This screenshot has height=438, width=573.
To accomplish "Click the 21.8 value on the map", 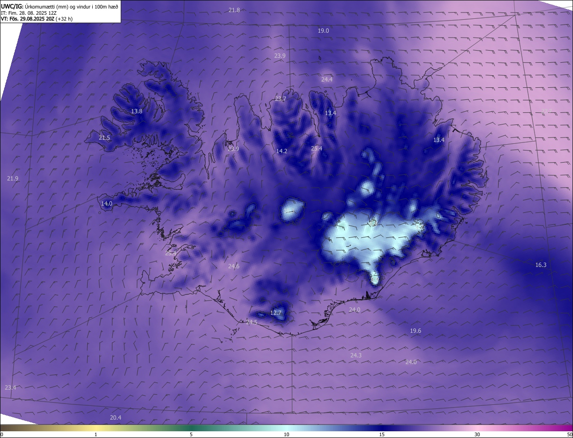I will [234, 10].
